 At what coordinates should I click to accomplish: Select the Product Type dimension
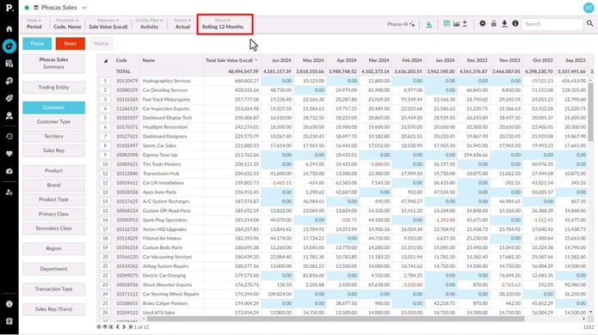pyautogui.click(x=53, y=199)
